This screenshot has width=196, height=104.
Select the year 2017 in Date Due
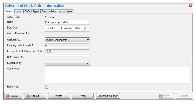tap(78, 28)
